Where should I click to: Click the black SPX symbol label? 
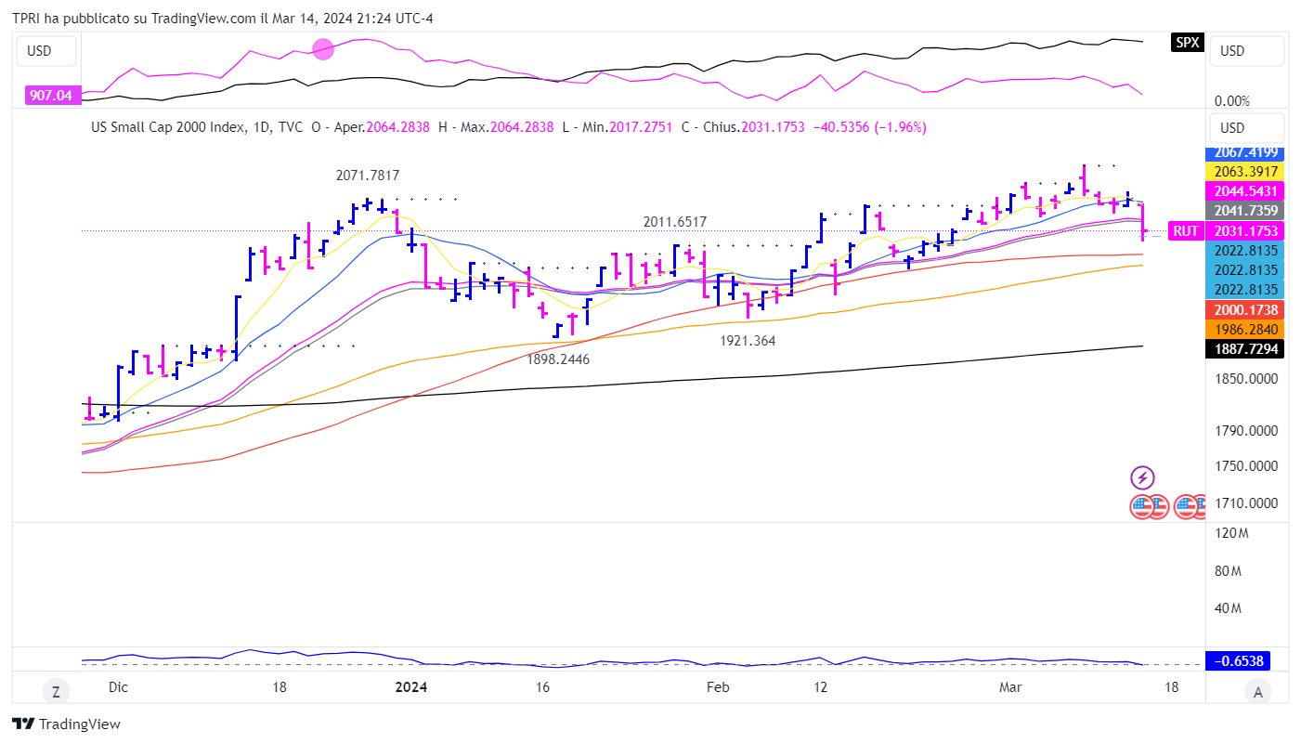pyautogui.click(x=1187, y=43)
